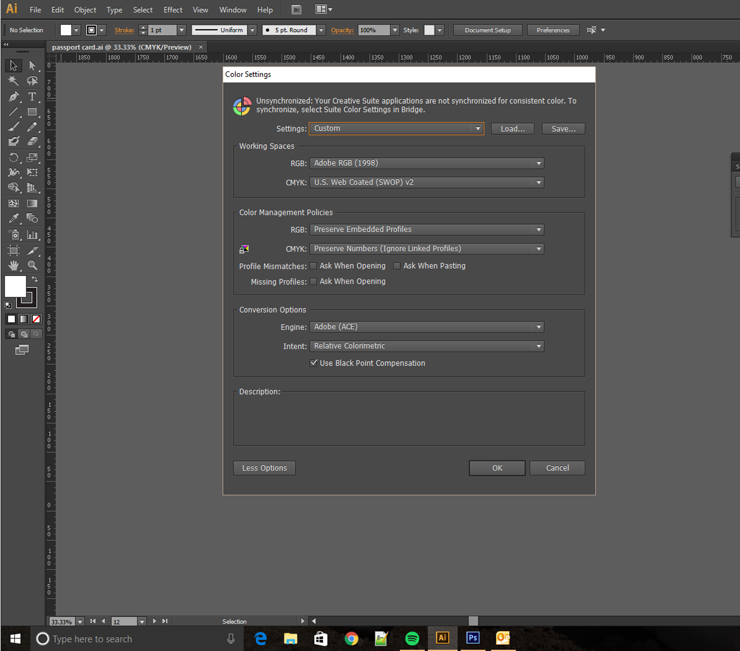Expand the Intent dropdown
The image size is (740, 651).
point(539,346)
